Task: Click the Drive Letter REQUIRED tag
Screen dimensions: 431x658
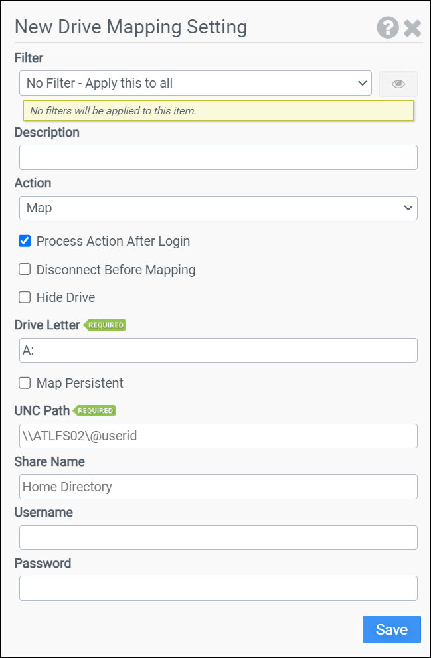Action: click(x=105, y=325)
